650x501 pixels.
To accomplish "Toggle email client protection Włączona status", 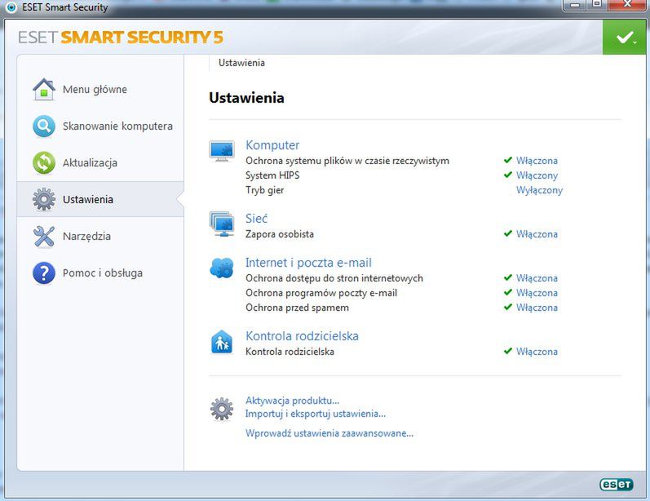I will (x=537, y=293).
